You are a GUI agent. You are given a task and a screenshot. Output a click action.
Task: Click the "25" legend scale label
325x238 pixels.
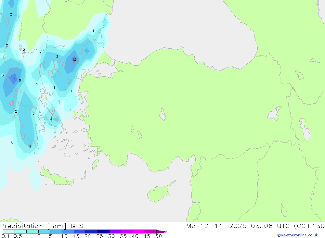point(99,236)
